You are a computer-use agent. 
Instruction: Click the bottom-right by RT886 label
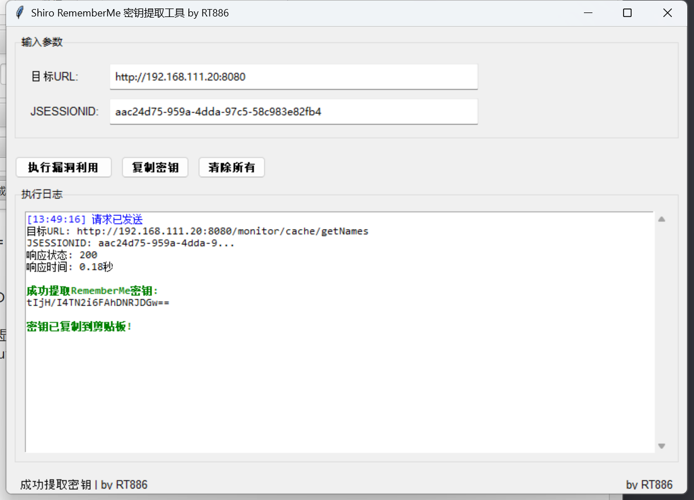[649, 485]
